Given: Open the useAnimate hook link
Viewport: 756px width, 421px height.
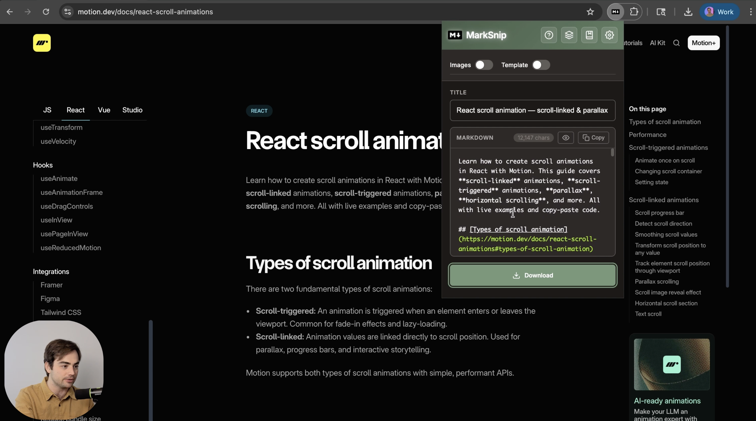Looking at the screenshot, I should pos(59,179).
